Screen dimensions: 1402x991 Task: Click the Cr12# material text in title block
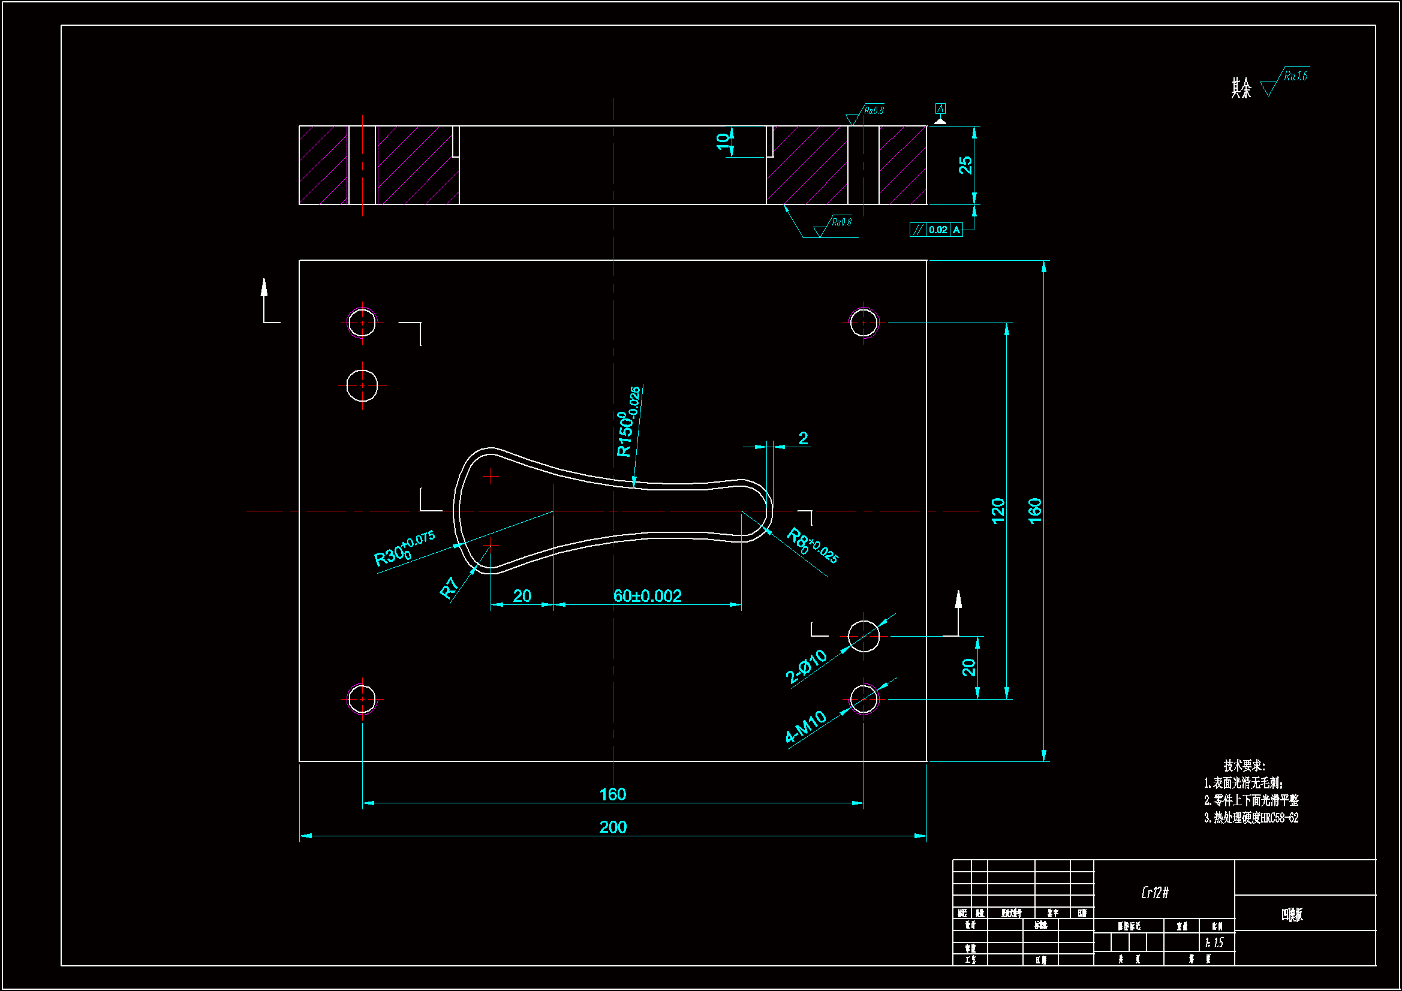point(1155,893)
